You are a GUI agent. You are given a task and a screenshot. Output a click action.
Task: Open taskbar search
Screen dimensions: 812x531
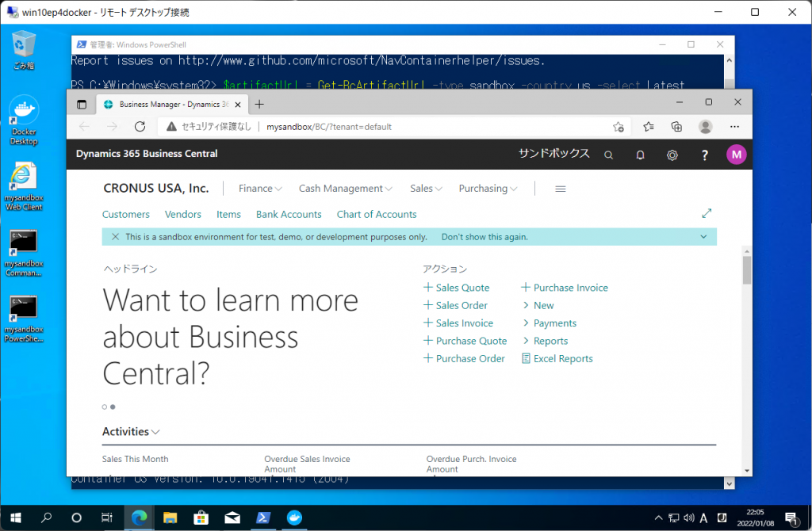47,518
